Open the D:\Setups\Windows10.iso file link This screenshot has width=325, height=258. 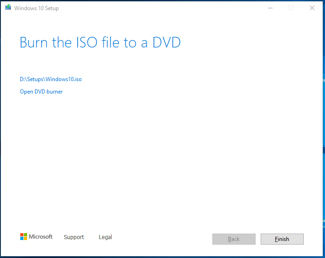51,79
